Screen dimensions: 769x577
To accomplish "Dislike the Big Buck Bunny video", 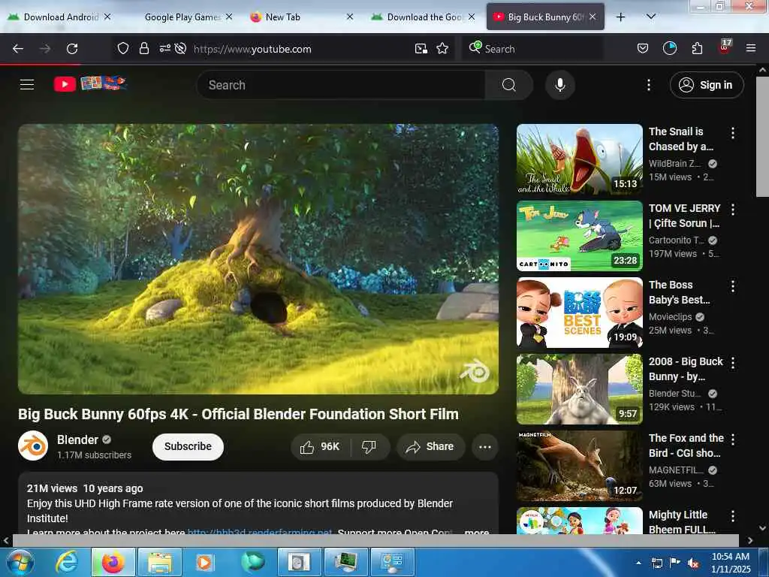I will pyautogui.click(x=369, y=446).
